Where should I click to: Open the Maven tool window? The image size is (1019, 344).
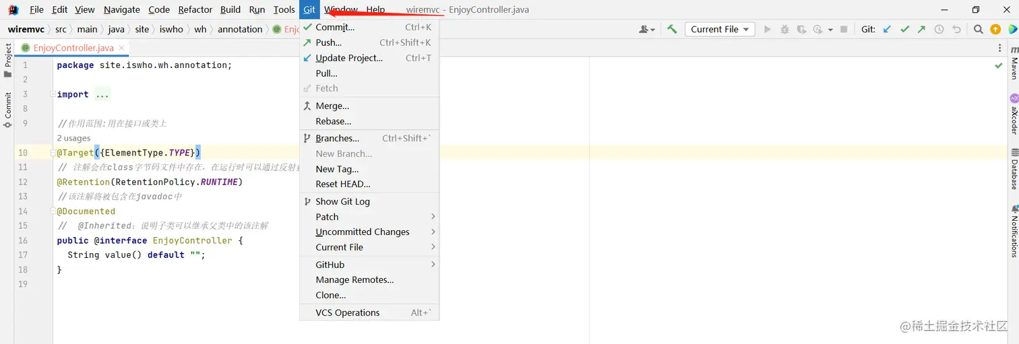pyautogui.click(x=1014, y=62)
